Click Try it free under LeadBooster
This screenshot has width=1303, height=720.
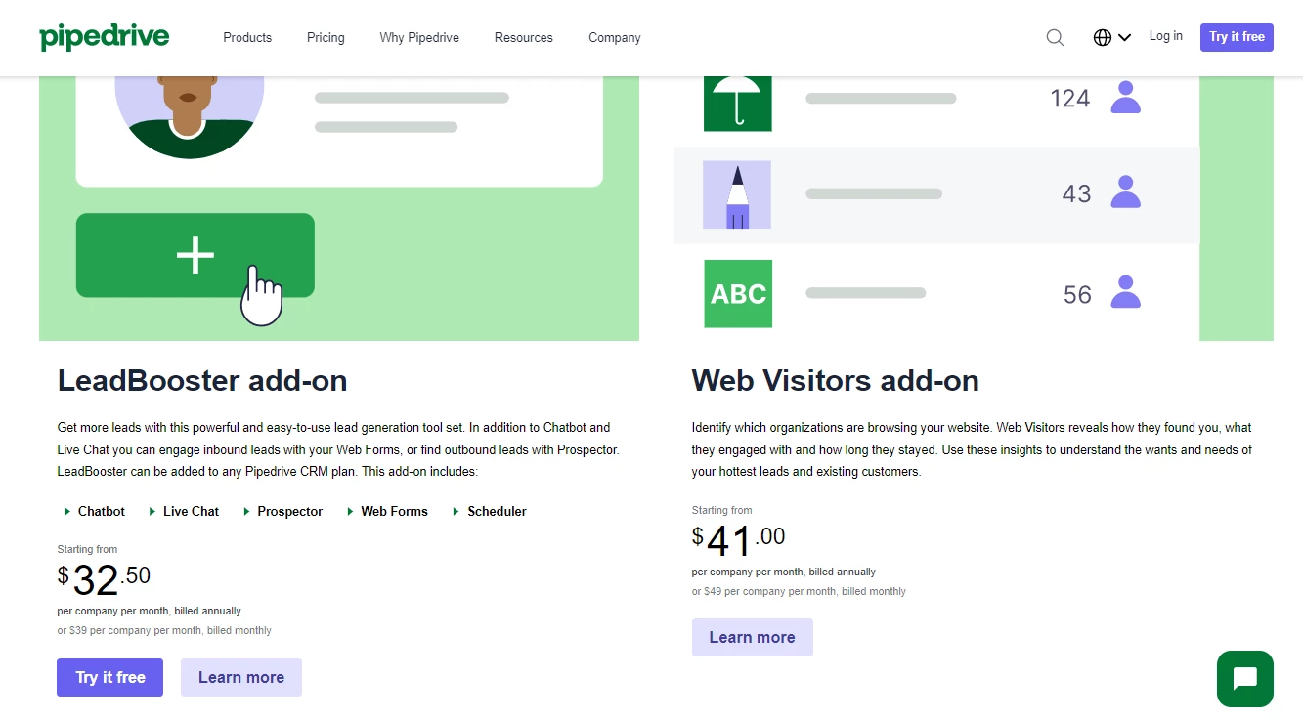(110, 677)
